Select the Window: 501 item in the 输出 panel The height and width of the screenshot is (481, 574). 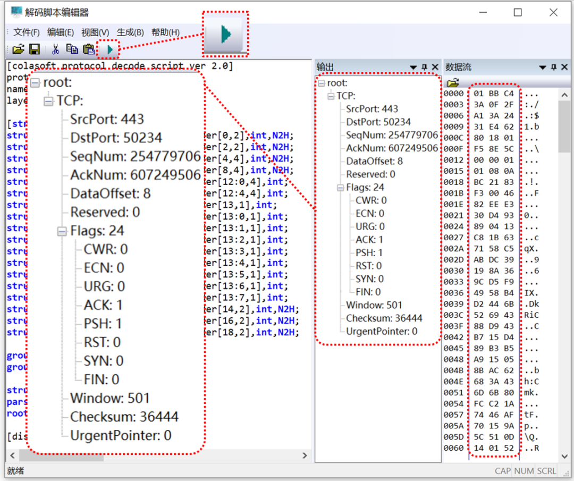click(374, 305)
